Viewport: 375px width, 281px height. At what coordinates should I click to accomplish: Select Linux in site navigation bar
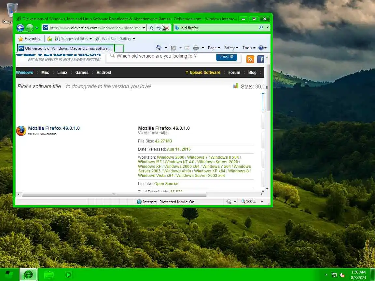point(62,73)
